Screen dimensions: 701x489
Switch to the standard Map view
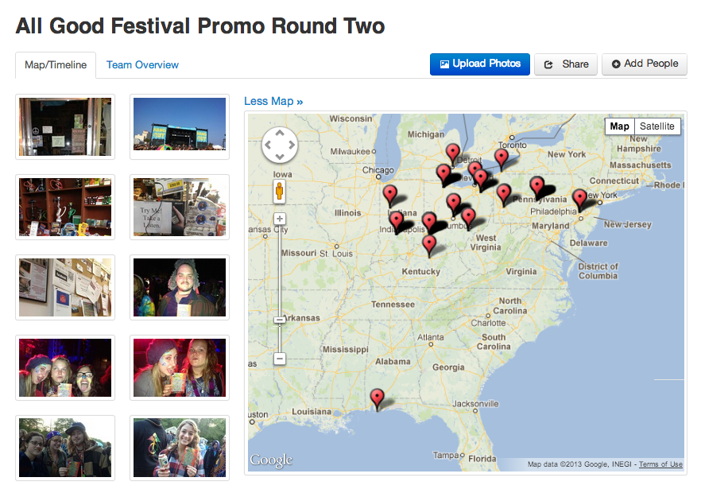(x=619, y=126)
